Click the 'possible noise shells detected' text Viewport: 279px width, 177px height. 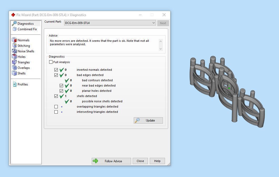click(x=102, y=101)
